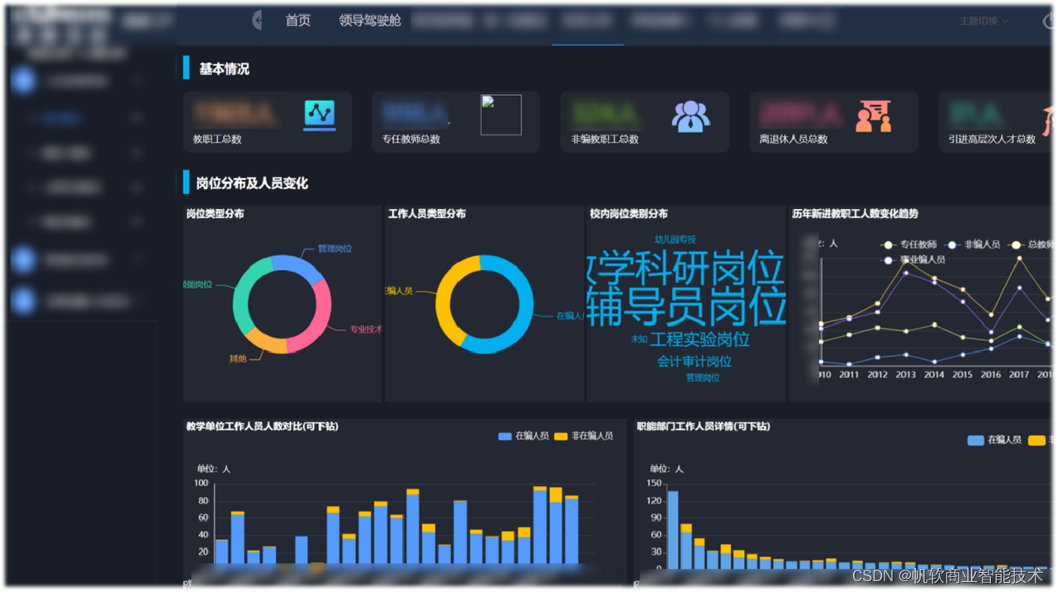
Task: Open the 首页 tab
Action: [x=298, y=21]
